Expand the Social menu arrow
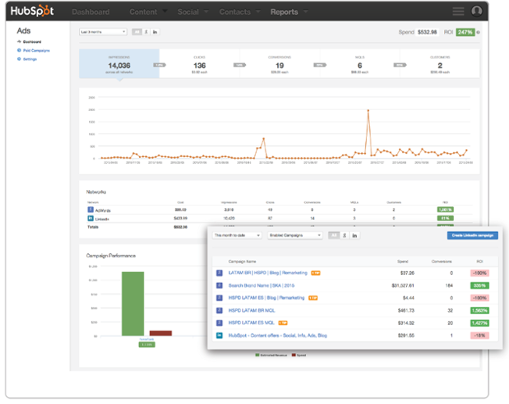 [x=206, y=12]
